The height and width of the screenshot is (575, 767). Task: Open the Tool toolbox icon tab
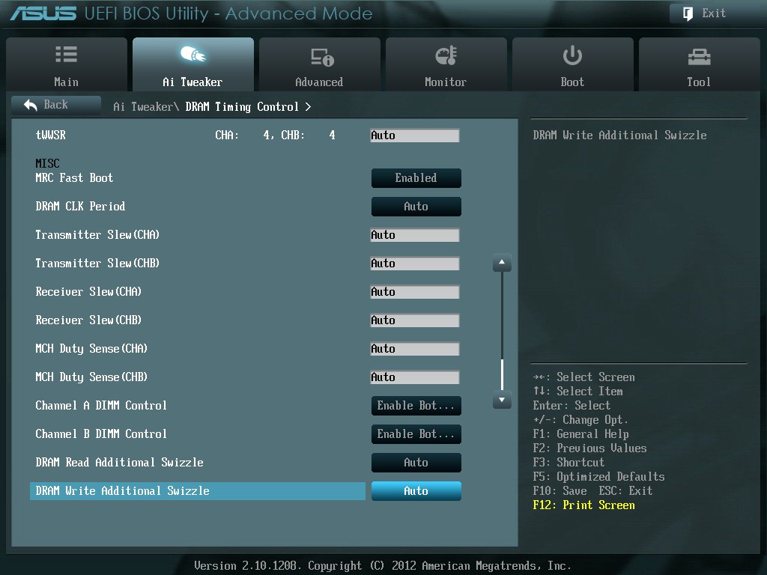coord(698,56)
